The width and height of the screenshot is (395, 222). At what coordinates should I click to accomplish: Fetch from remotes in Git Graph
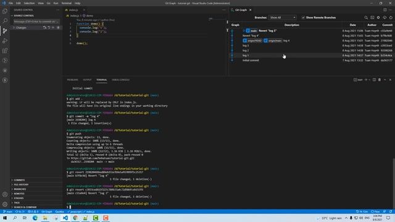[385, 18]
